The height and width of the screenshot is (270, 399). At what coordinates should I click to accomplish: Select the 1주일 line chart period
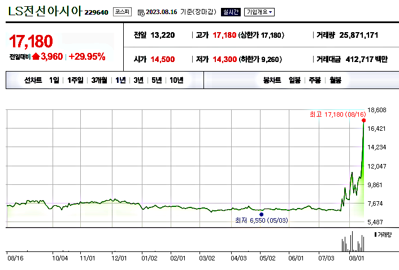pos(75,80)
